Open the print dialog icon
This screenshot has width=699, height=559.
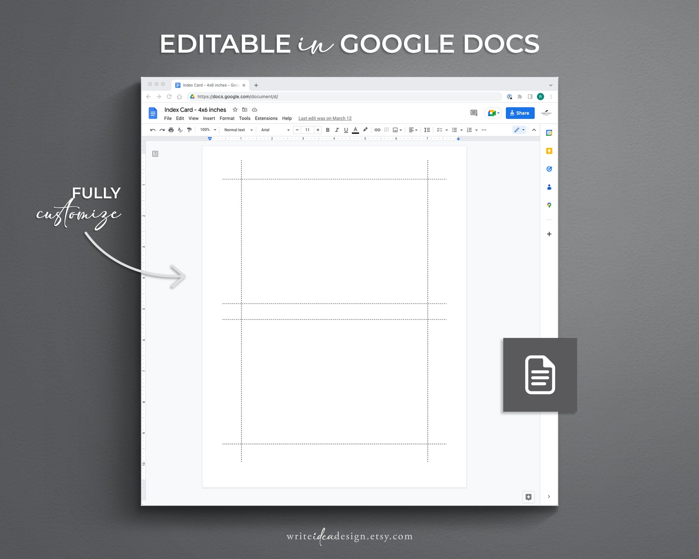point(171,130)
